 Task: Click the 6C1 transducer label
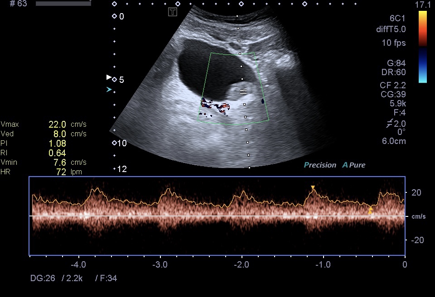(x=397, y=19)
